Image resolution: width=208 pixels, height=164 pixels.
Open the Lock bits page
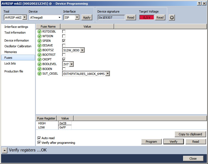(x=10, y=63)
